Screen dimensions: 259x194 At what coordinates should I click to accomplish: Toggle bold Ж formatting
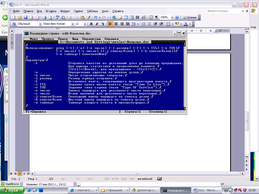pyautogui.click(x=91, y=24)
